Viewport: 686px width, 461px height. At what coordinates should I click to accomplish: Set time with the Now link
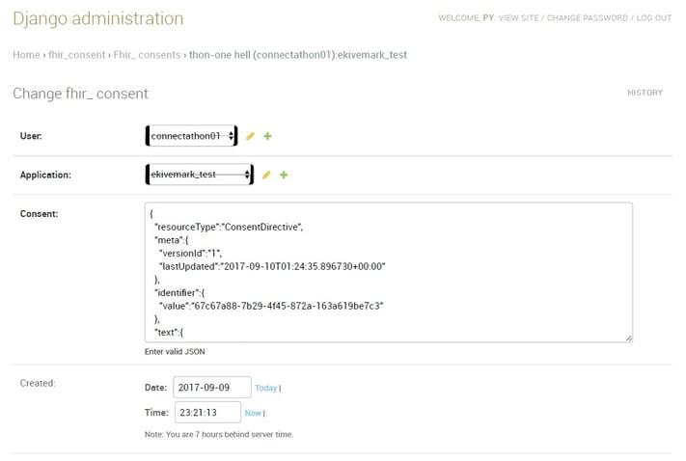pyautogui.click(x=253, y=413)
